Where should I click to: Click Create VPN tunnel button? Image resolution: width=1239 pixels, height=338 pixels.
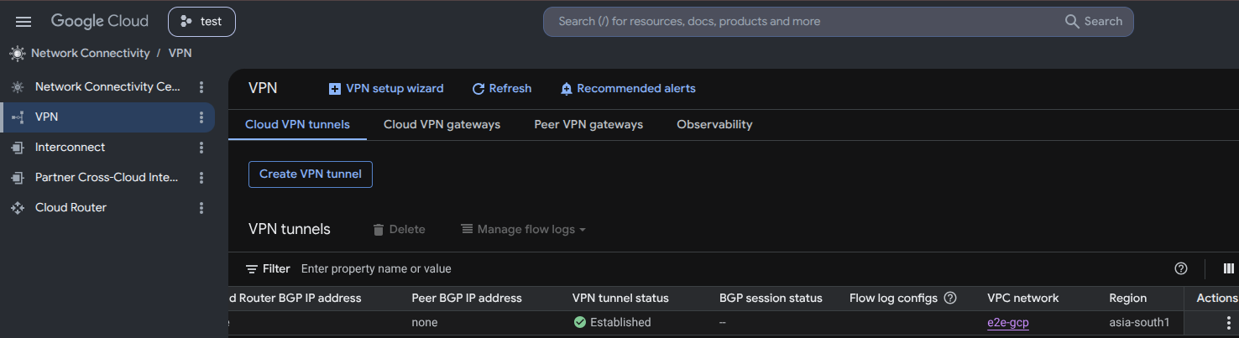coord(311,174)
